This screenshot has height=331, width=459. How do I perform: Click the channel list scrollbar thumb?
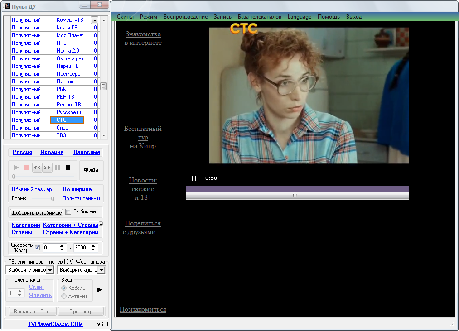104,86
